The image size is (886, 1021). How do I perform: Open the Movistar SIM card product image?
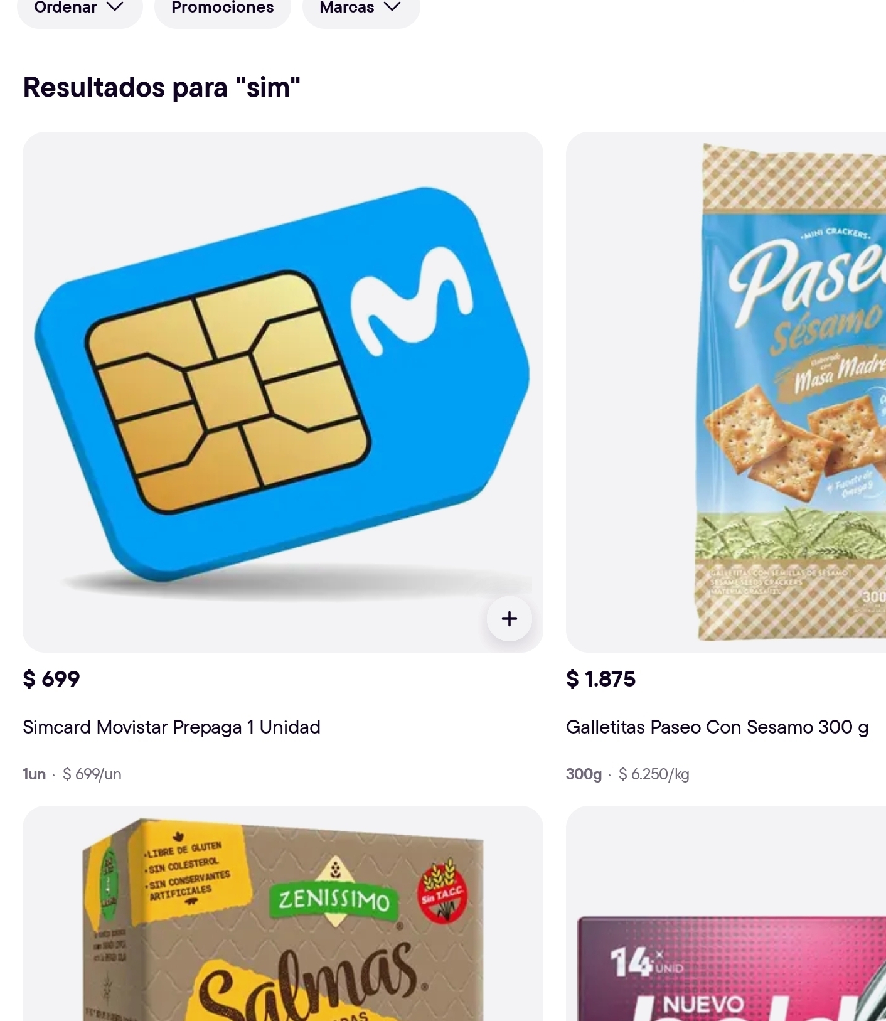tap(283, 392)
